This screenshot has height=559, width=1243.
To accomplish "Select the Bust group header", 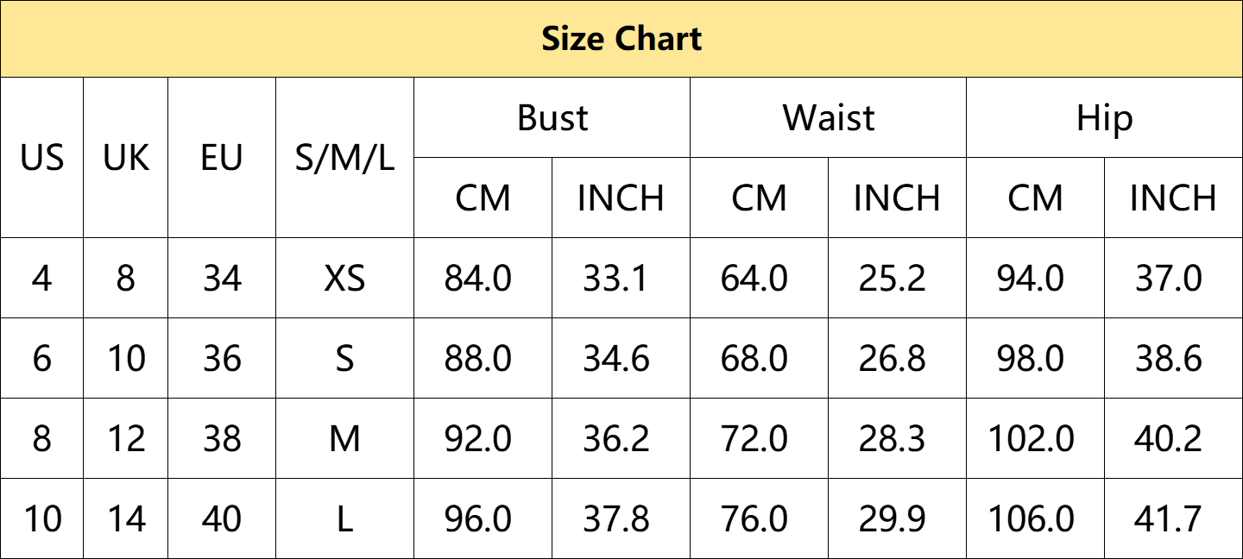I will 552,117.
